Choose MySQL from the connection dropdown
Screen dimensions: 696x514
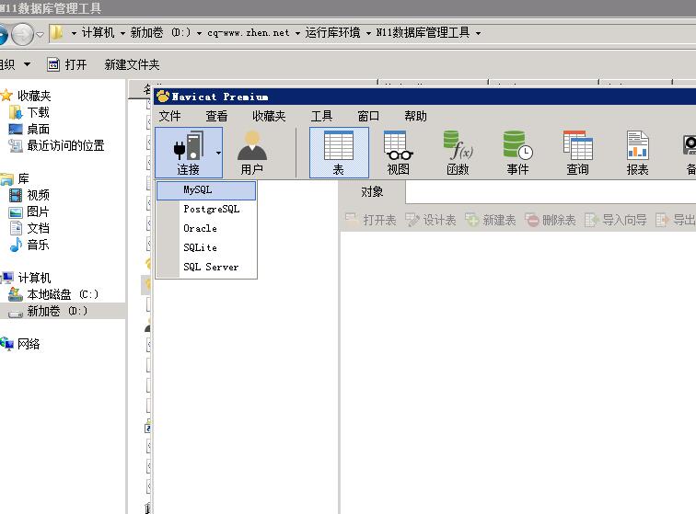[x=197, y=189]
